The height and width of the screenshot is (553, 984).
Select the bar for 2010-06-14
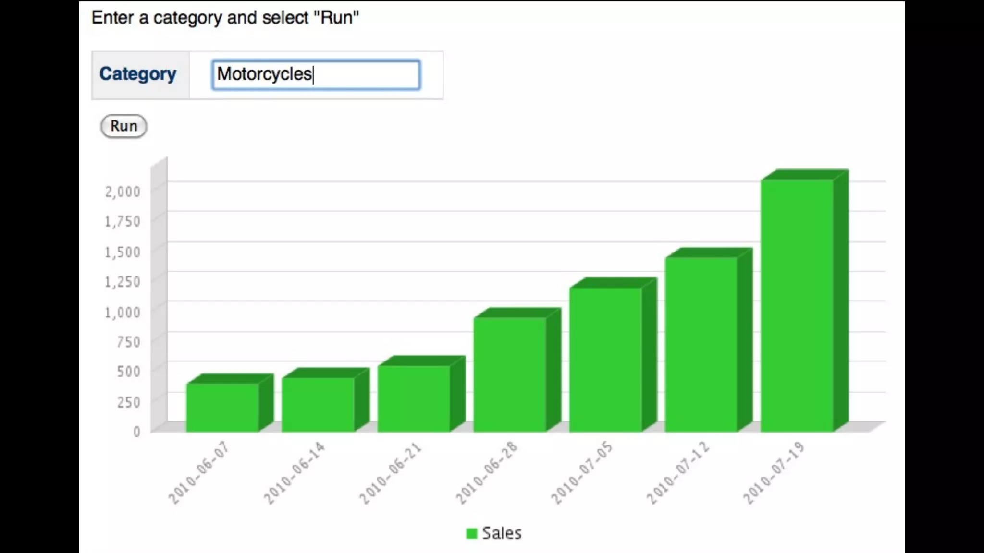[318, 404]
